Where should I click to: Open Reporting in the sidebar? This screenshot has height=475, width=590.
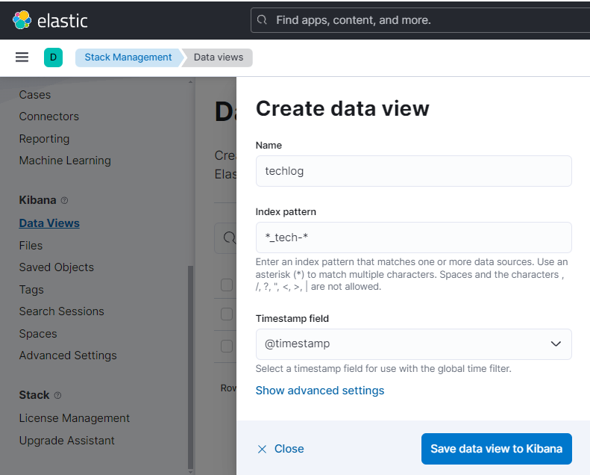(x=45, y=139)
